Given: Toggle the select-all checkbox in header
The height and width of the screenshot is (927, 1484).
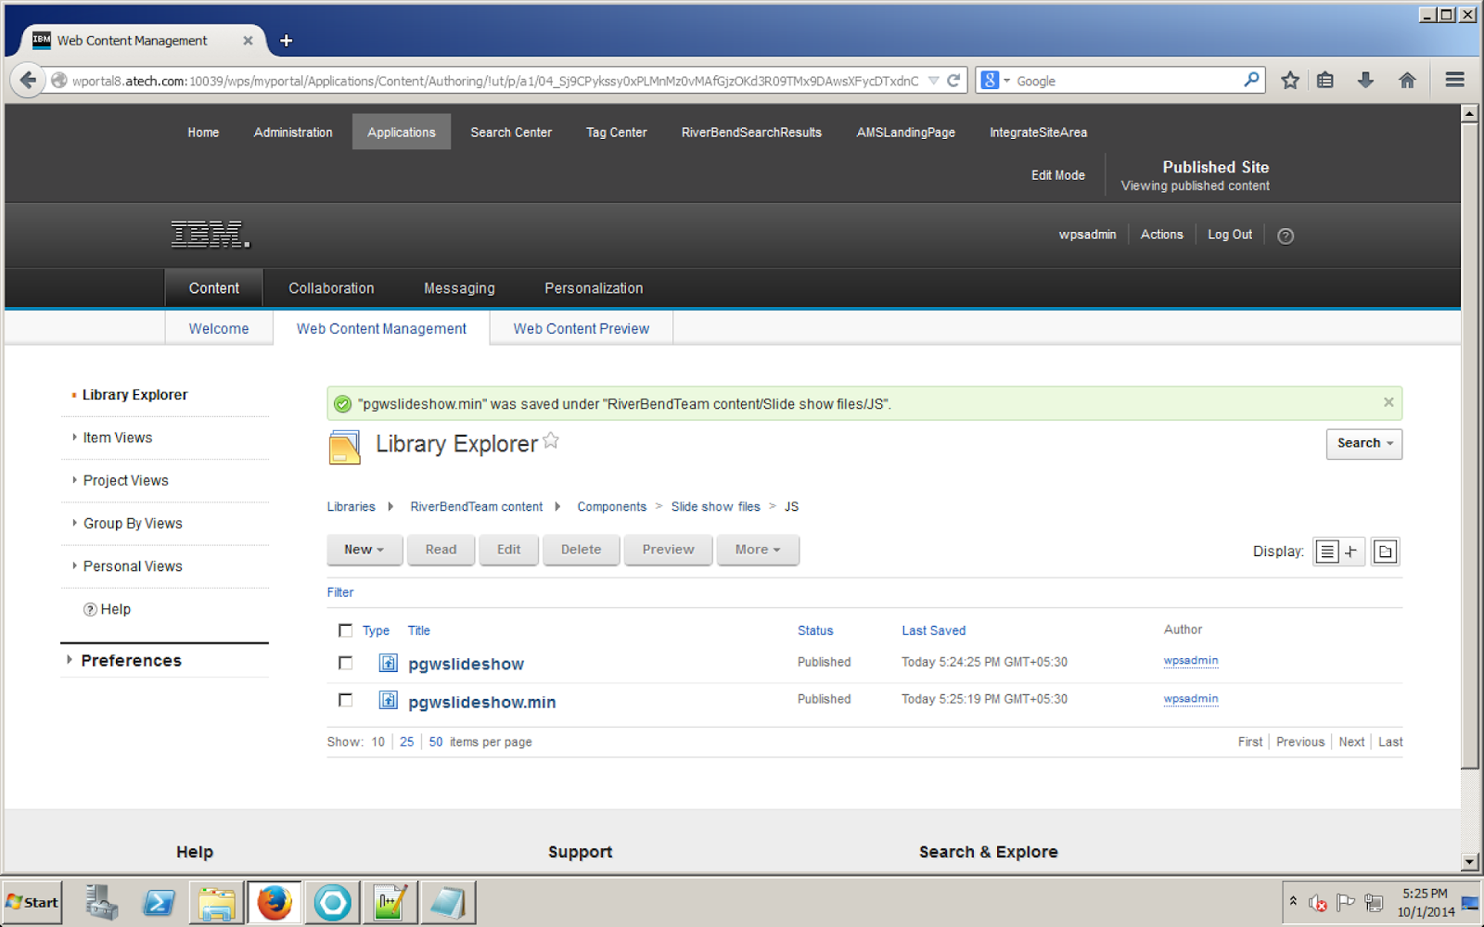Looking at the screenshot, I should (x=345, y=630).
